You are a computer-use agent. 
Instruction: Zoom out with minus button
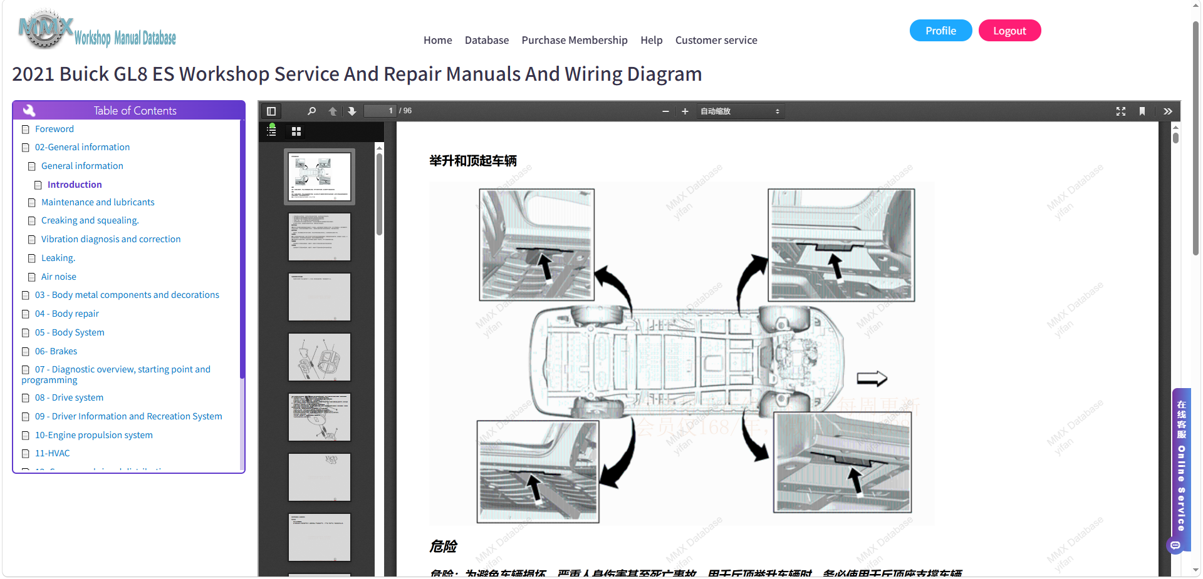click(x=665, y=111)
